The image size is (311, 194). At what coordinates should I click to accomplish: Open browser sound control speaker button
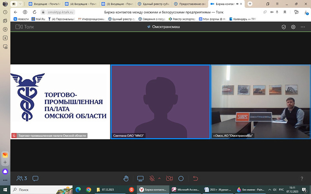click(14, 4)
